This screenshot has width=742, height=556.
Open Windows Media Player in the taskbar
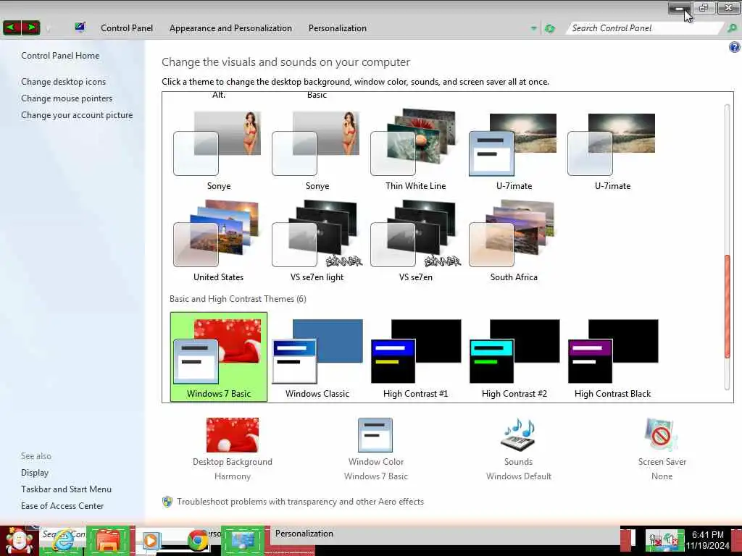(x=151, y=540)
